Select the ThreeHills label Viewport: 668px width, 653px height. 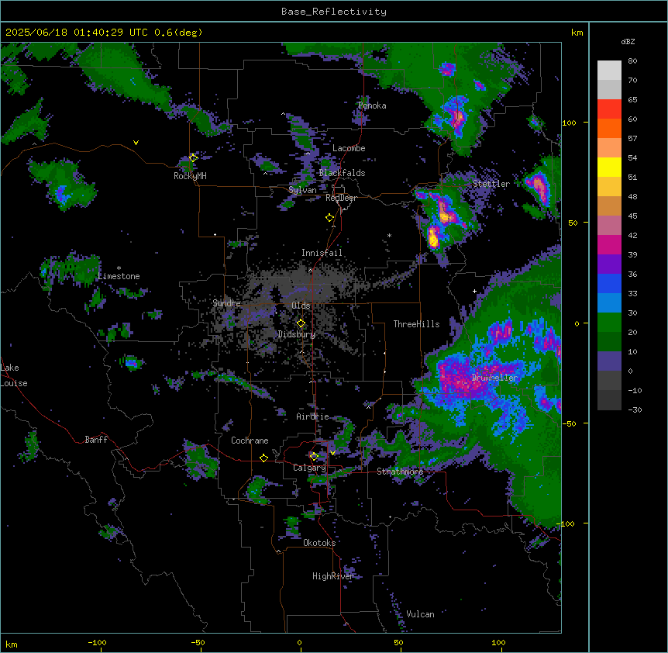click(416, 324)
